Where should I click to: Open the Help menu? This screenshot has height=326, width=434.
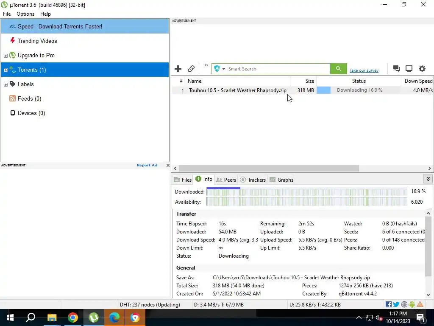[45, 14]
